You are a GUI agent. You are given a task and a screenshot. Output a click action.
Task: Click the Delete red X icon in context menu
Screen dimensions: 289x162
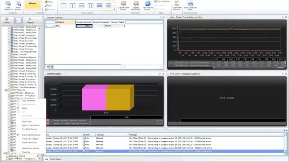(18, 108)
